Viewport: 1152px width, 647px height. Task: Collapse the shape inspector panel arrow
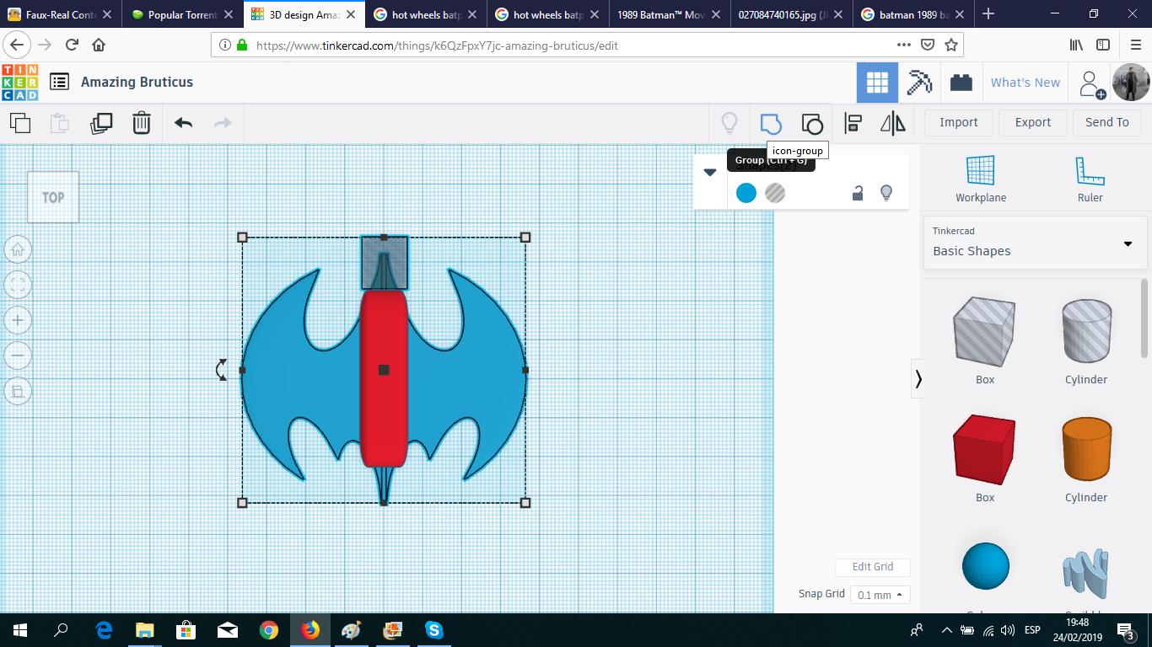(709, 172)
